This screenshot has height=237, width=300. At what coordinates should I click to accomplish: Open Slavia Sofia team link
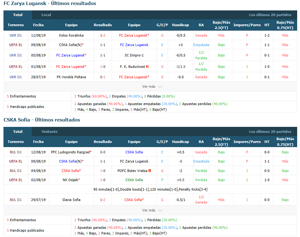[x=71, y=200]
